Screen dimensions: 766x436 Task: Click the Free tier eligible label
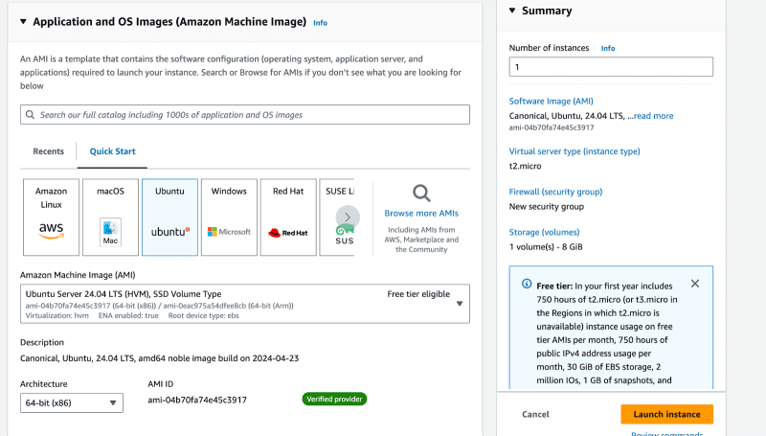coord(418,294)
